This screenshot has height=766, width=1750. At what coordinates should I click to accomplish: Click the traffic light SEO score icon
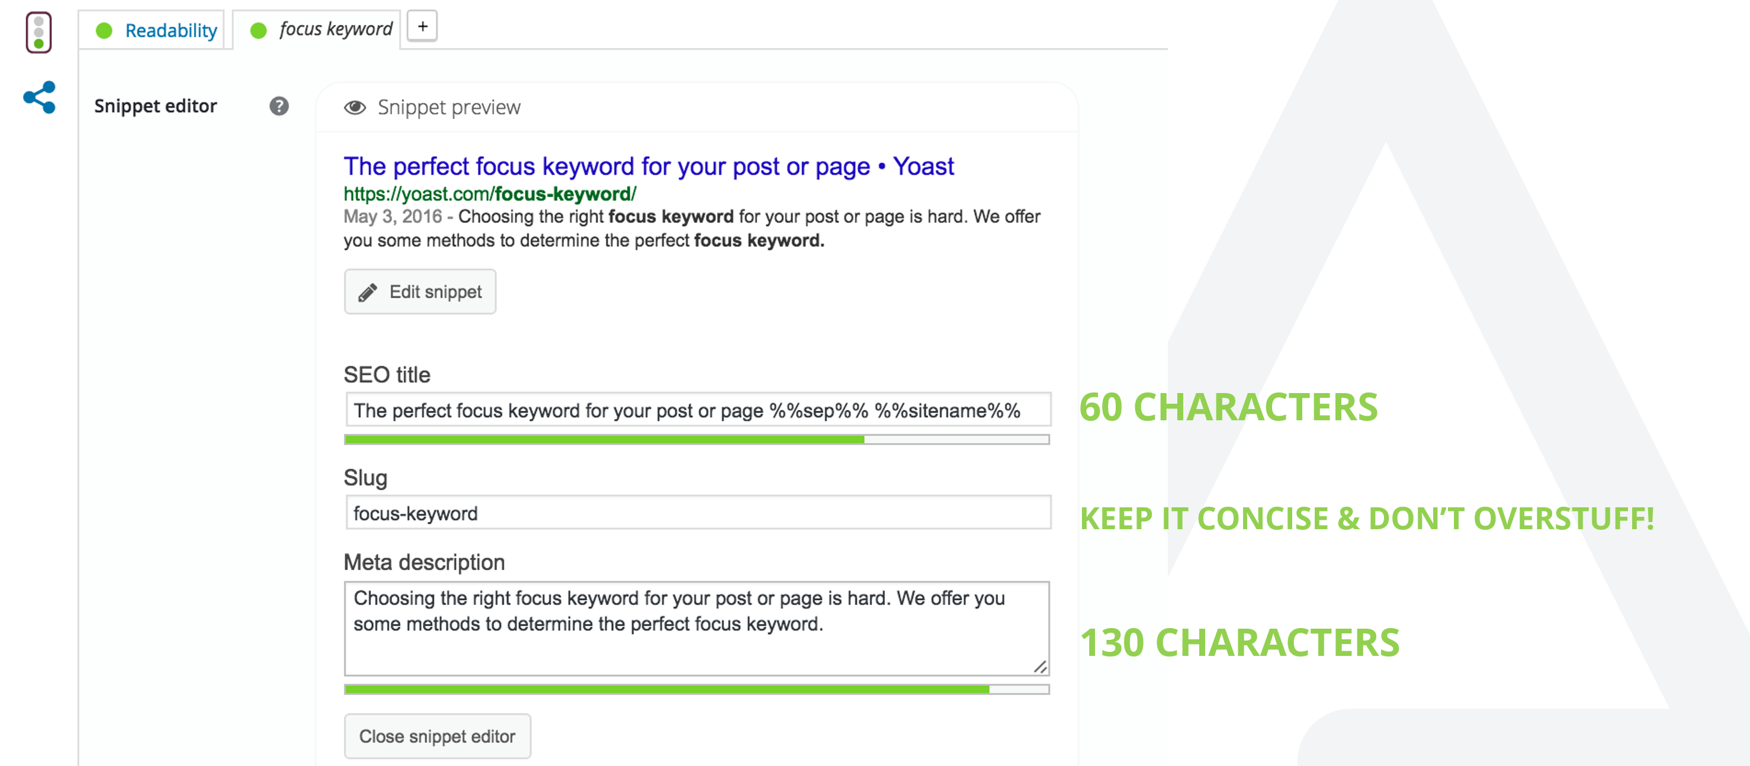click(38, 32)
